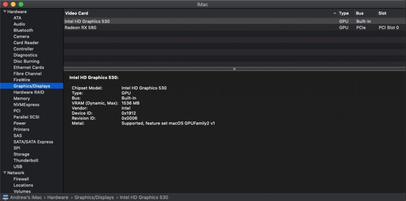The width and height of the screenshot is (406, 201).
Task: Select Volumes under Network
Action: tap(22, 191)
